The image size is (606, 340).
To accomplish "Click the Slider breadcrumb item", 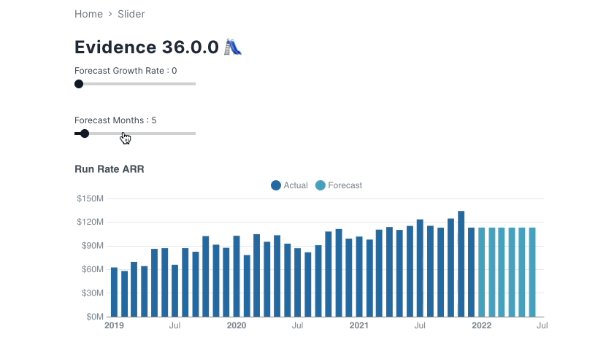I will click(x=131, y=14).
